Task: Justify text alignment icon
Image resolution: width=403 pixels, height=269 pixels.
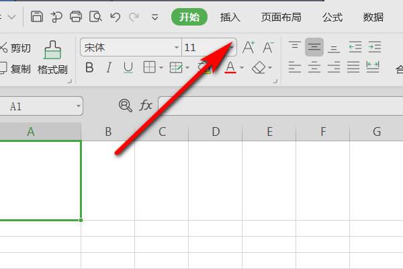Action: (x=353, y=67)
